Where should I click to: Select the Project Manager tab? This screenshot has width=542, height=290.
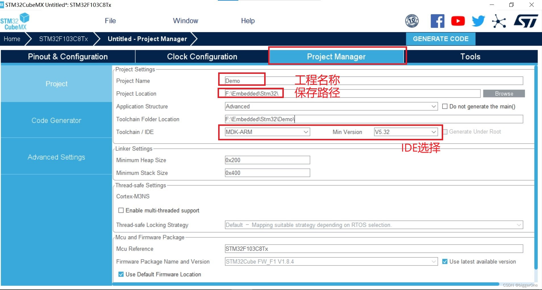point(336,57)
